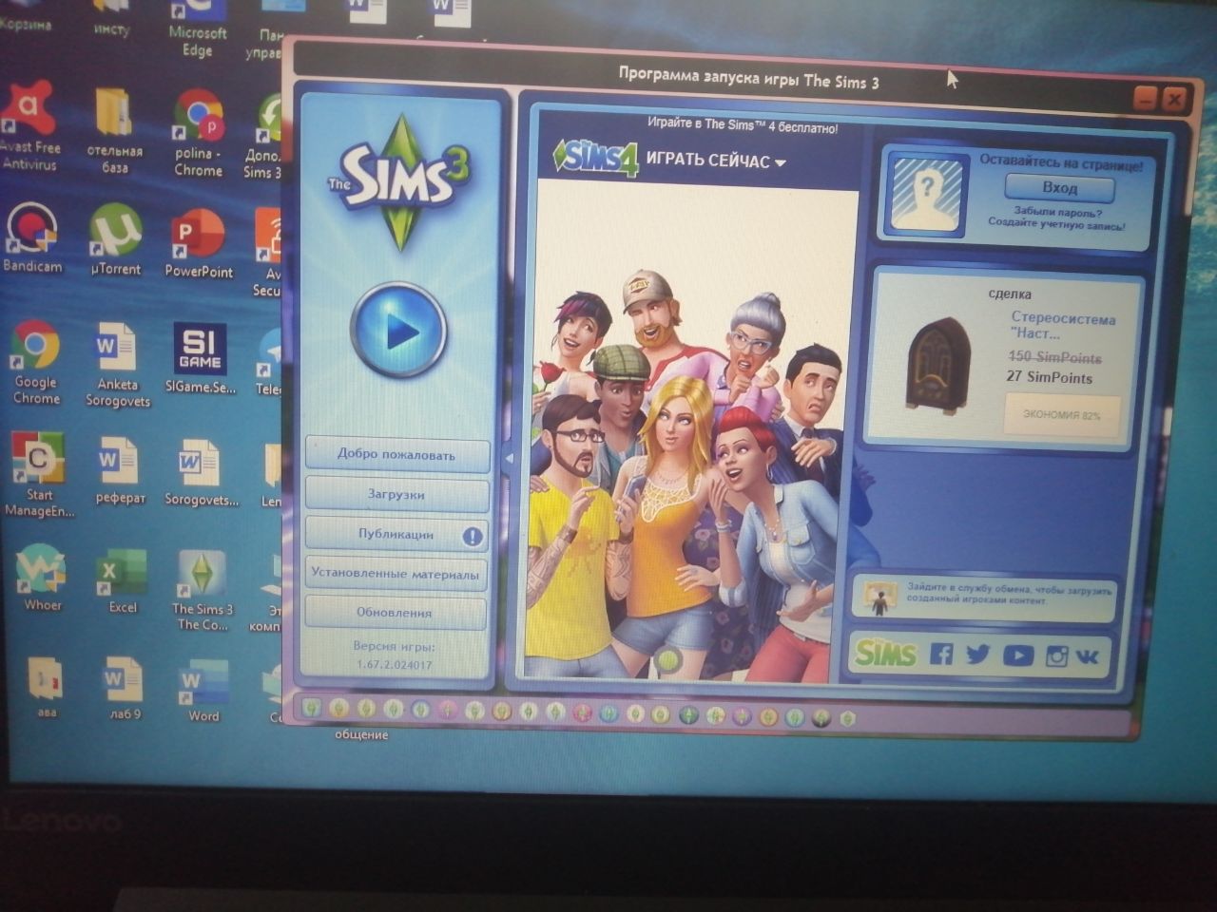Open the Sorogovets... document on the desktop
The height and width of the screenshot is (912, 1217).
(x=201, y=472)
